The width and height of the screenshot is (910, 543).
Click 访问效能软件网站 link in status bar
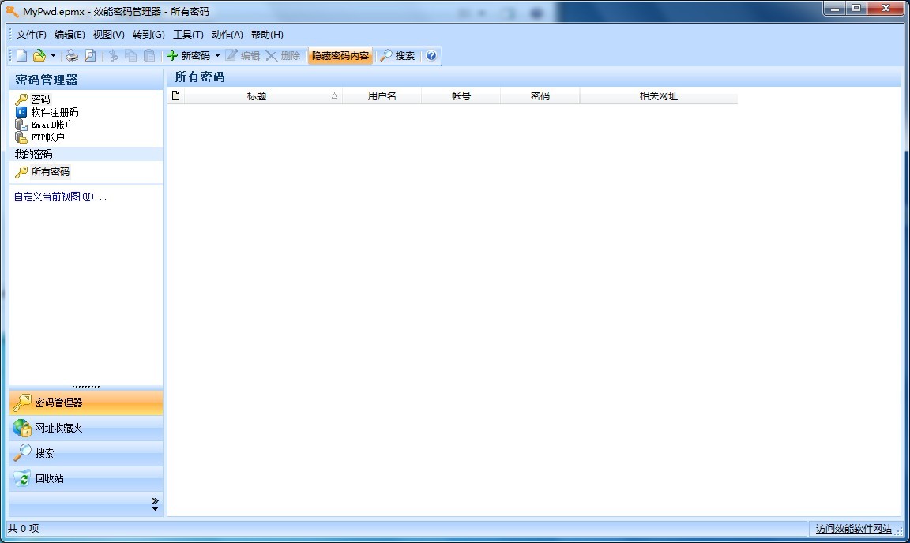(x=853, y=529)
